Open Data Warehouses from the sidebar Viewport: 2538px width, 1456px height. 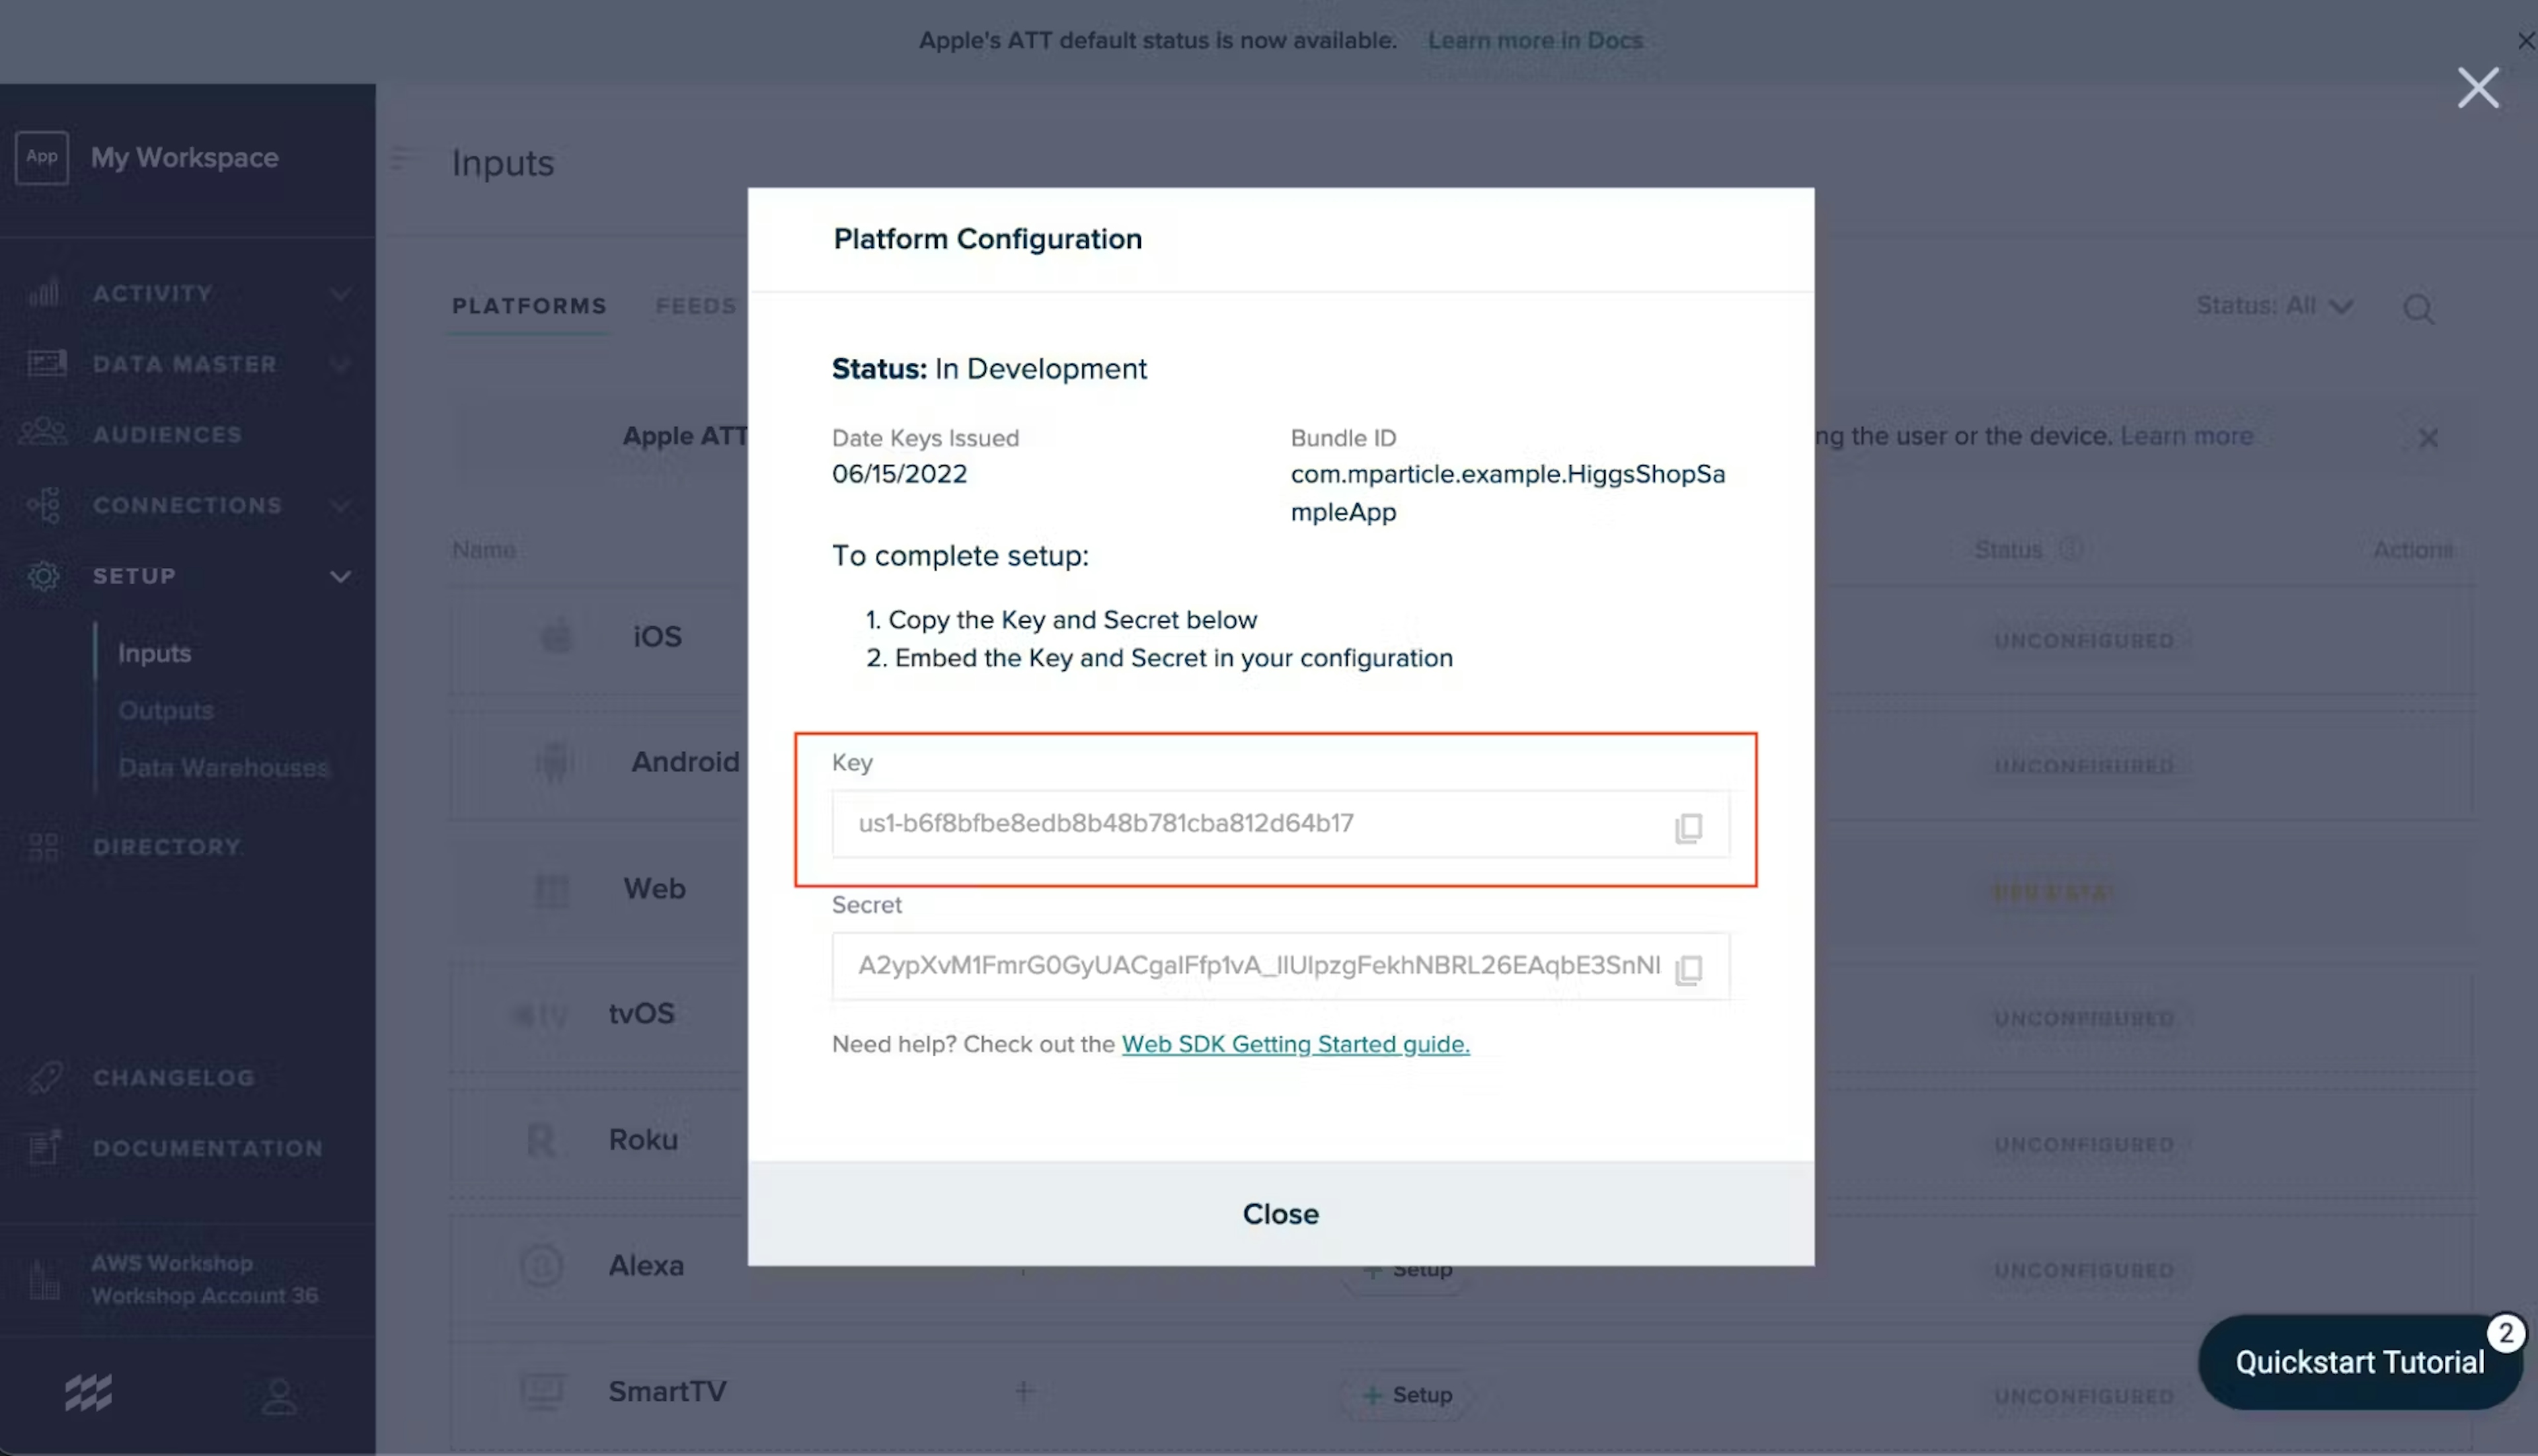(x=222, y=767)
